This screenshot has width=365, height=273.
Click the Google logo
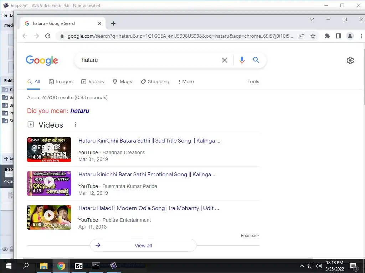[42, 60]
